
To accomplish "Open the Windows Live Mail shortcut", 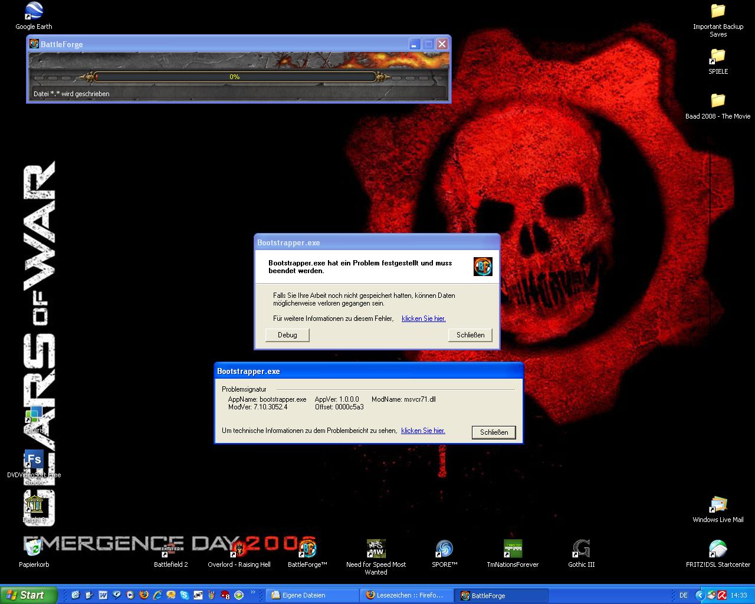I will 718,509.
